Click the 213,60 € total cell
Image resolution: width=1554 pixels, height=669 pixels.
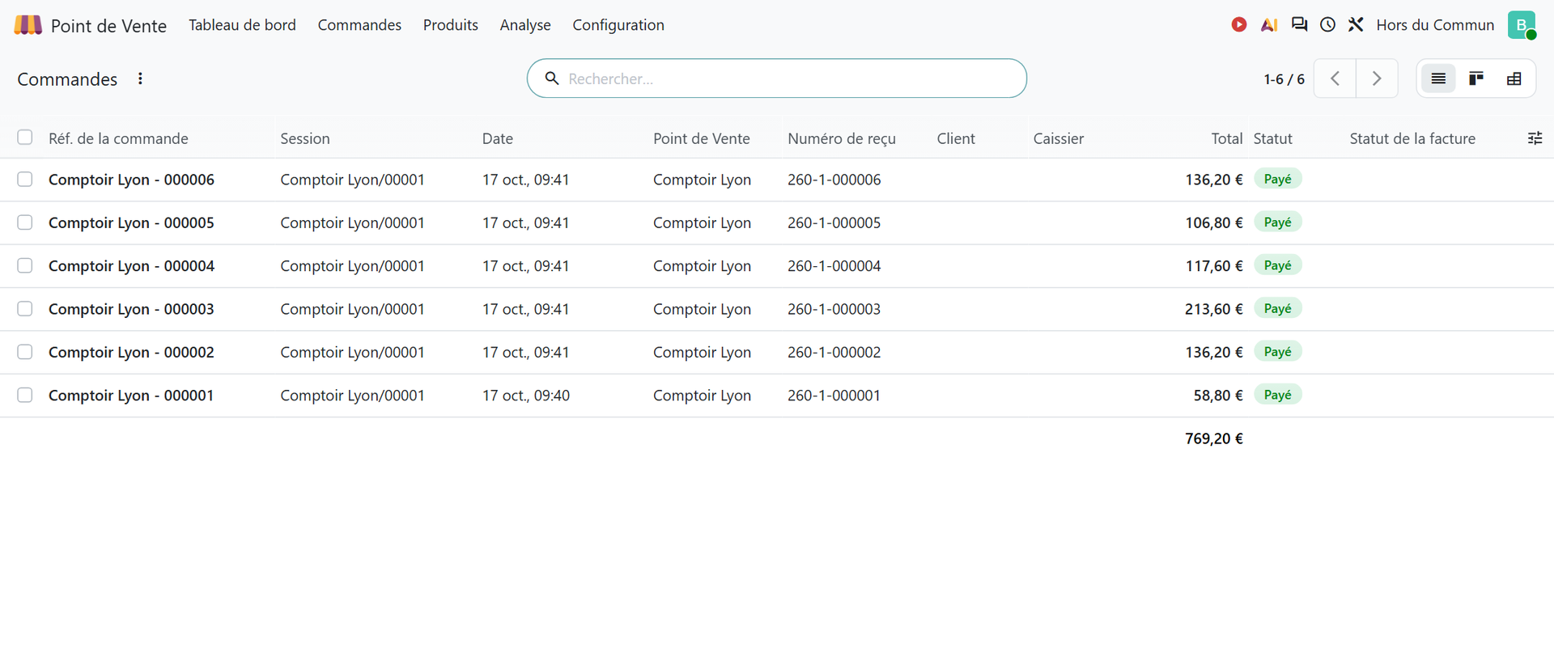click(1214, 309)
